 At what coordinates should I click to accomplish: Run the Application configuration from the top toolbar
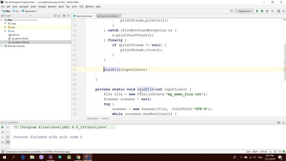click(257, 11)
